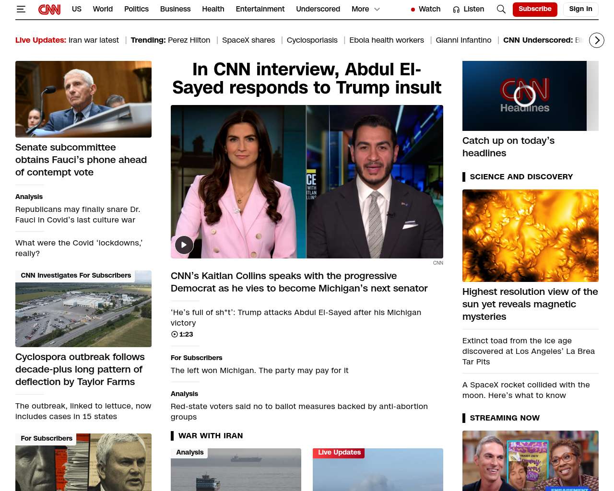Open Iran war latest live updates
This screenshot has height=491, width=614.
point(94,40)
